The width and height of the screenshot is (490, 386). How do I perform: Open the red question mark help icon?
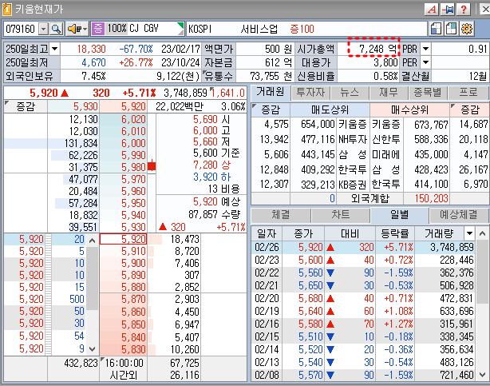coord(464,10)
